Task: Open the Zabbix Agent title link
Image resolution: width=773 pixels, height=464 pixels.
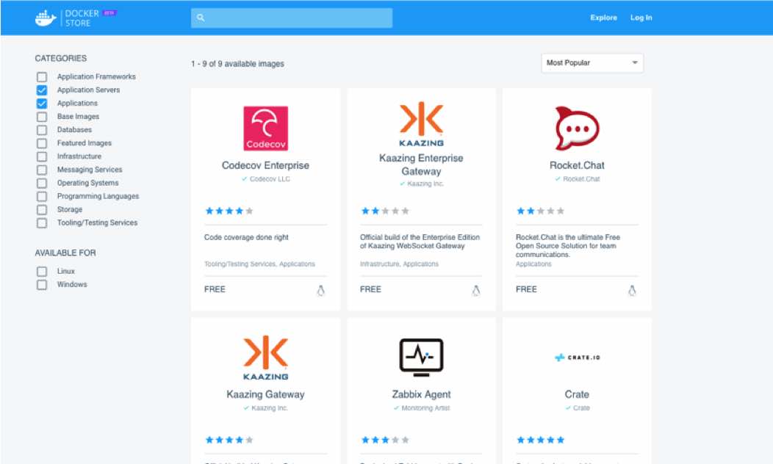Action: pos(422,394)
